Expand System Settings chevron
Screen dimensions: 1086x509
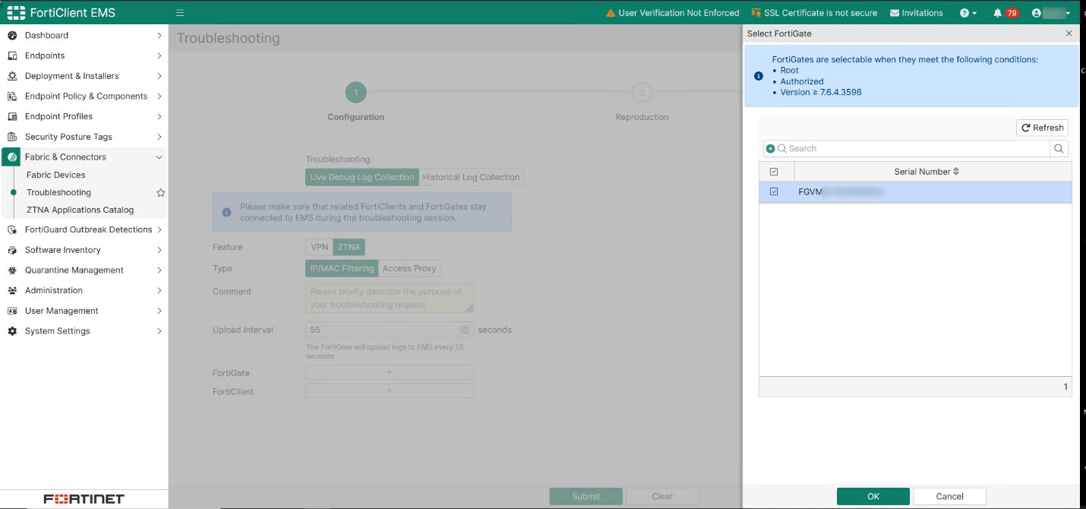[x=159, y=331]
